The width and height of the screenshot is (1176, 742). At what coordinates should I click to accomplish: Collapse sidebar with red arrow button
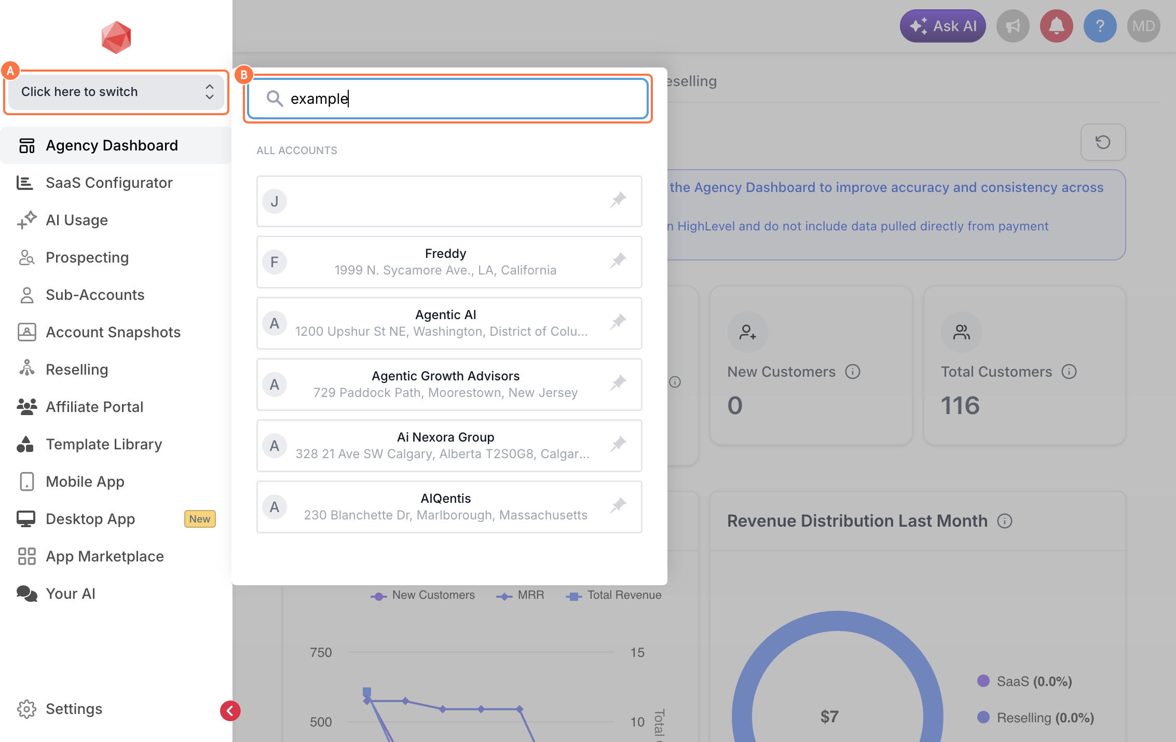coord(230,711)
